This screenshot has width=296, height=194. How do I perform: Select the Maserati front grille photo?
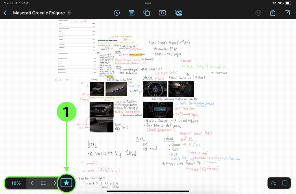101,110
